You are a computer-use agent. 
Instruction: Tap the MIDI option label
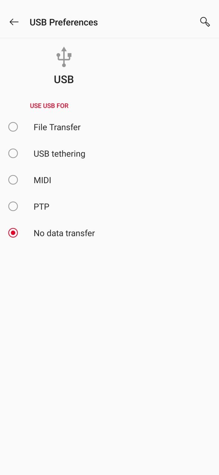coord(42,180)
